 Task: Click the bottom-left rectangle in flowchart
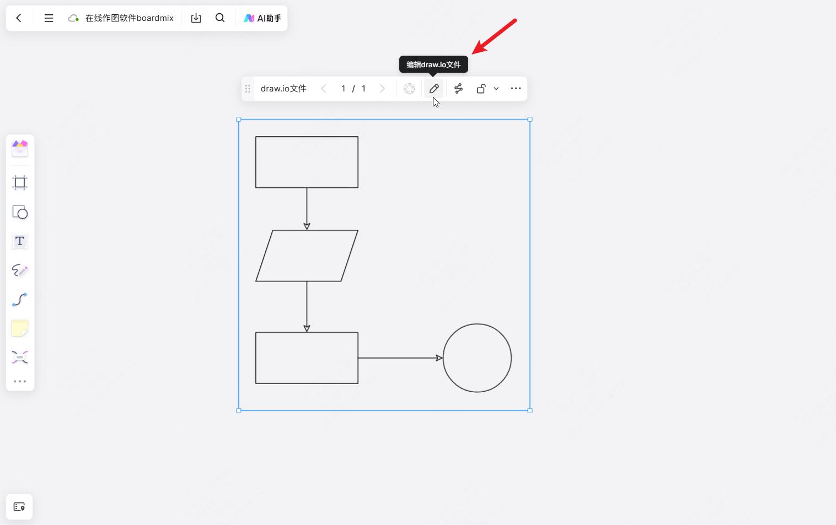(307, 358)
